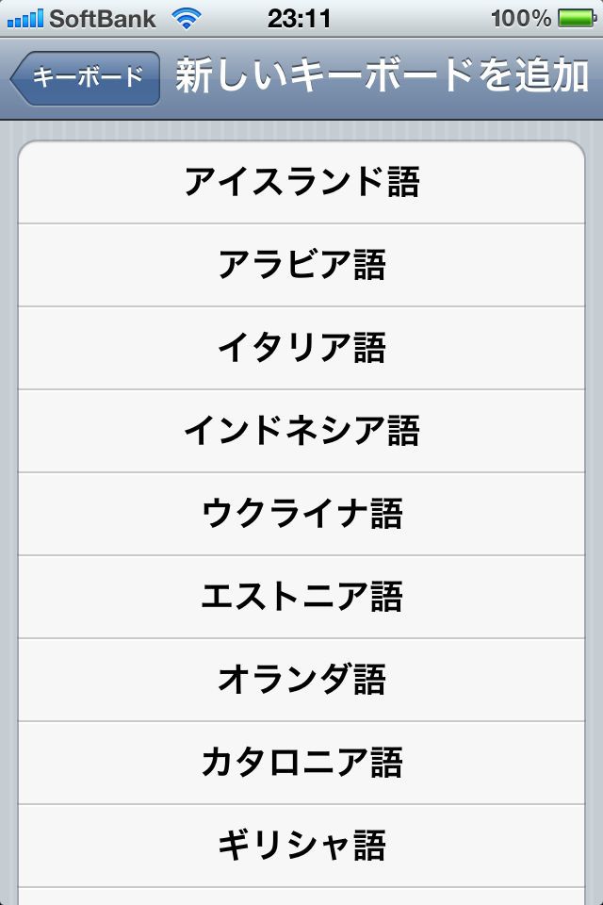Tap the 100% battery percentage text

pyautogui.click(x=521, y=19)
